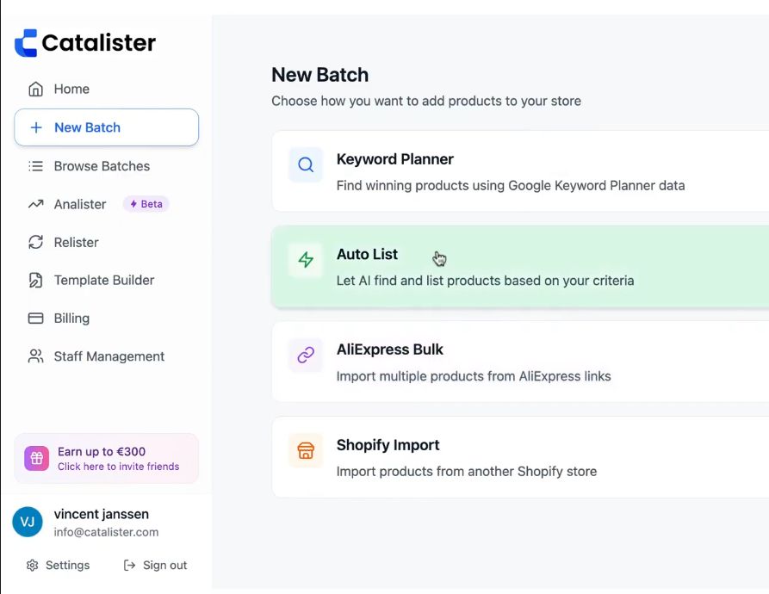Click the Template Builder document icon
This screenshot has width=769, height=594.
pyautogui.click(x=35, y=281)
